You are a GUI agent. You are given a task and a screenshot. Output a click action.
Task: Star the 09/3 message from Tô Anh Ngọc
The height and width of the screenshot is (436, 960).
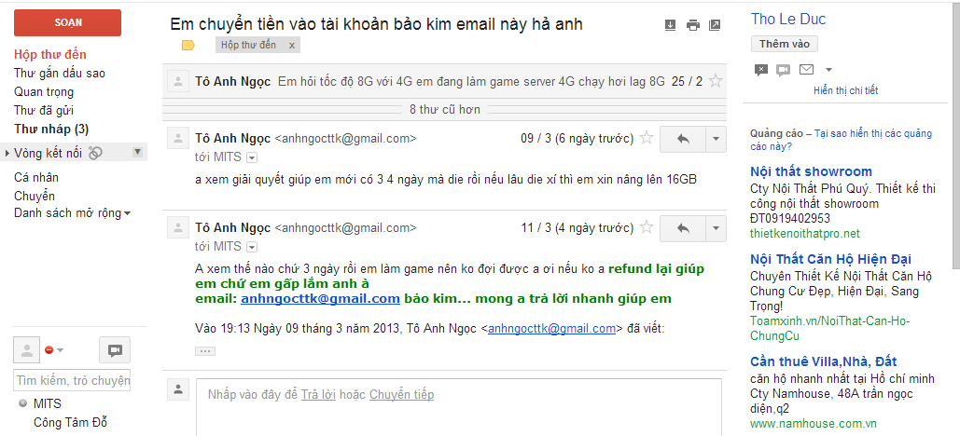click(646, 138)
